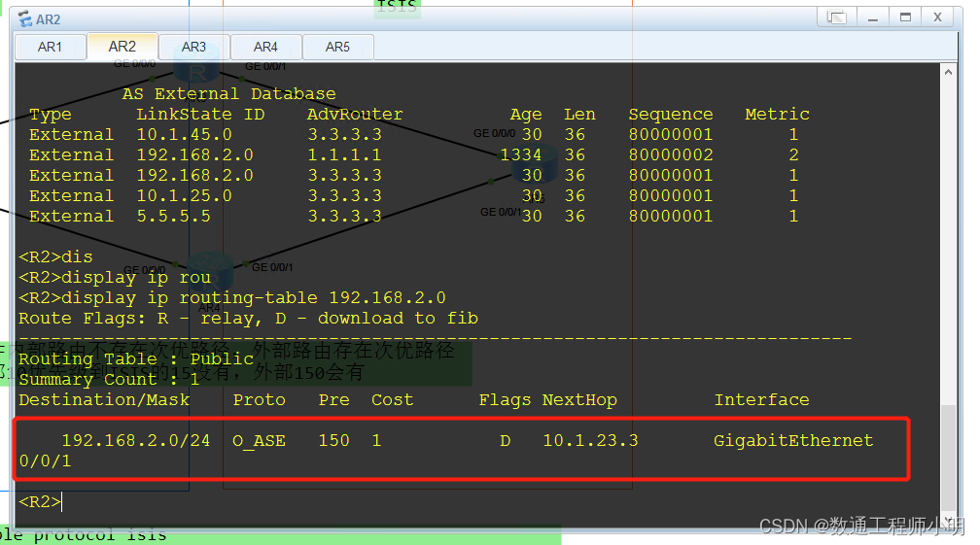Viewport: 980px width, 545px height.
Task: Click the <R2> command prompt line
Action: 41,501
